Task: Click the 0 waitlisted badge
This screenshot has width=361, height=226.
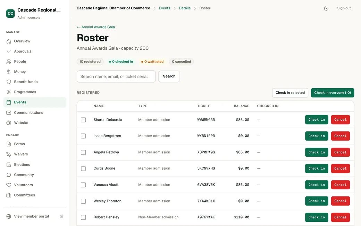Action: pos(152,62)
